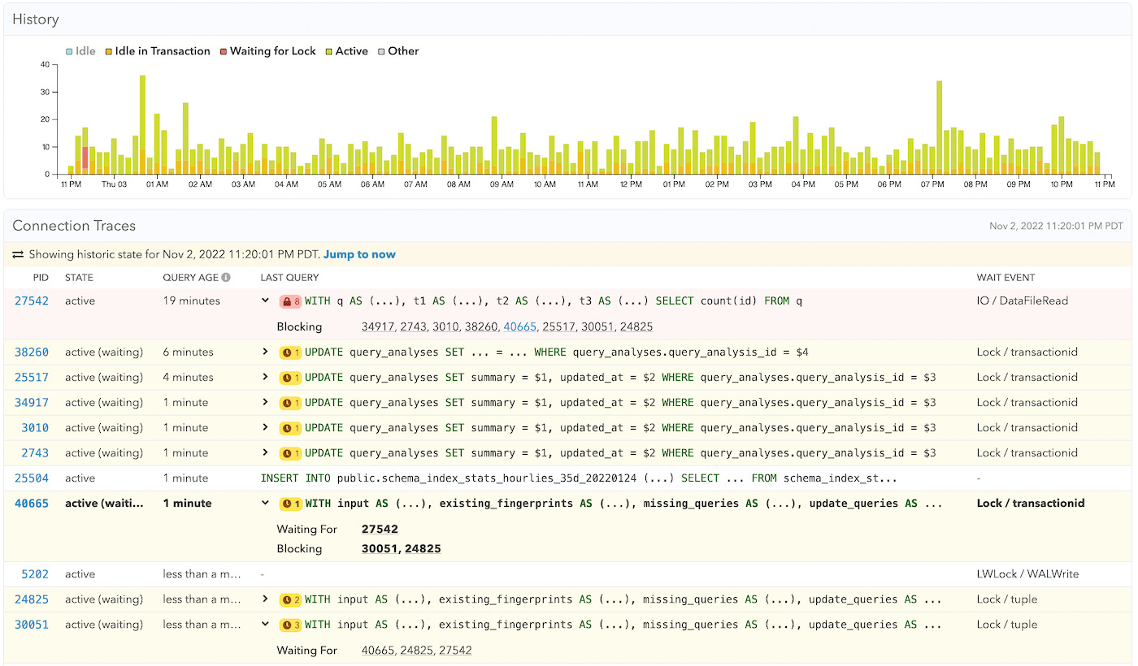Click the 19 minutes query age value

pyautogui.click(x=191, y=301)
